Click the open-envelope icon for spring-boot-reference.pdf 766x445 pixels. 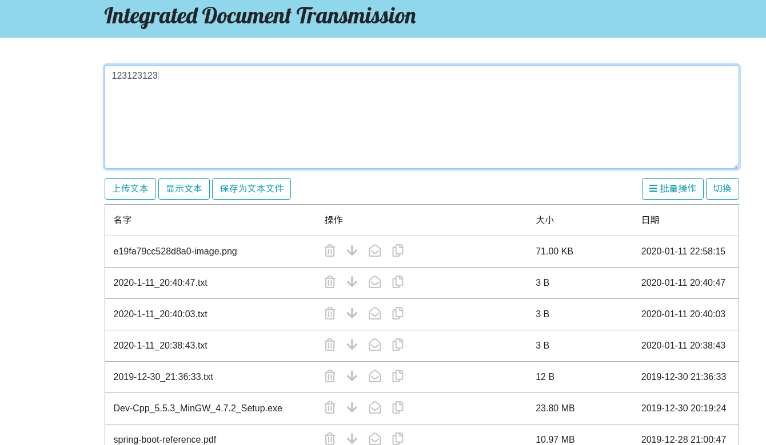(x=375, y=439)
